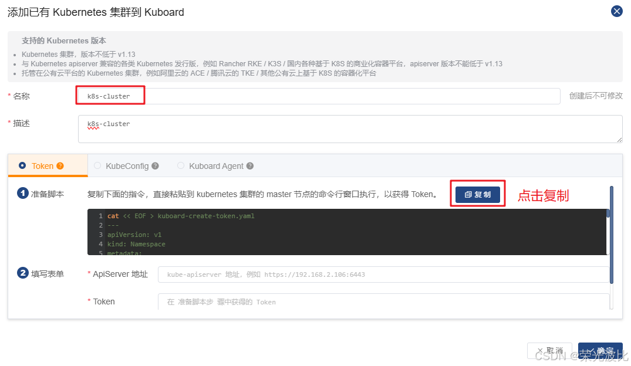Open help icon next to Token

(x=60, y=166)
